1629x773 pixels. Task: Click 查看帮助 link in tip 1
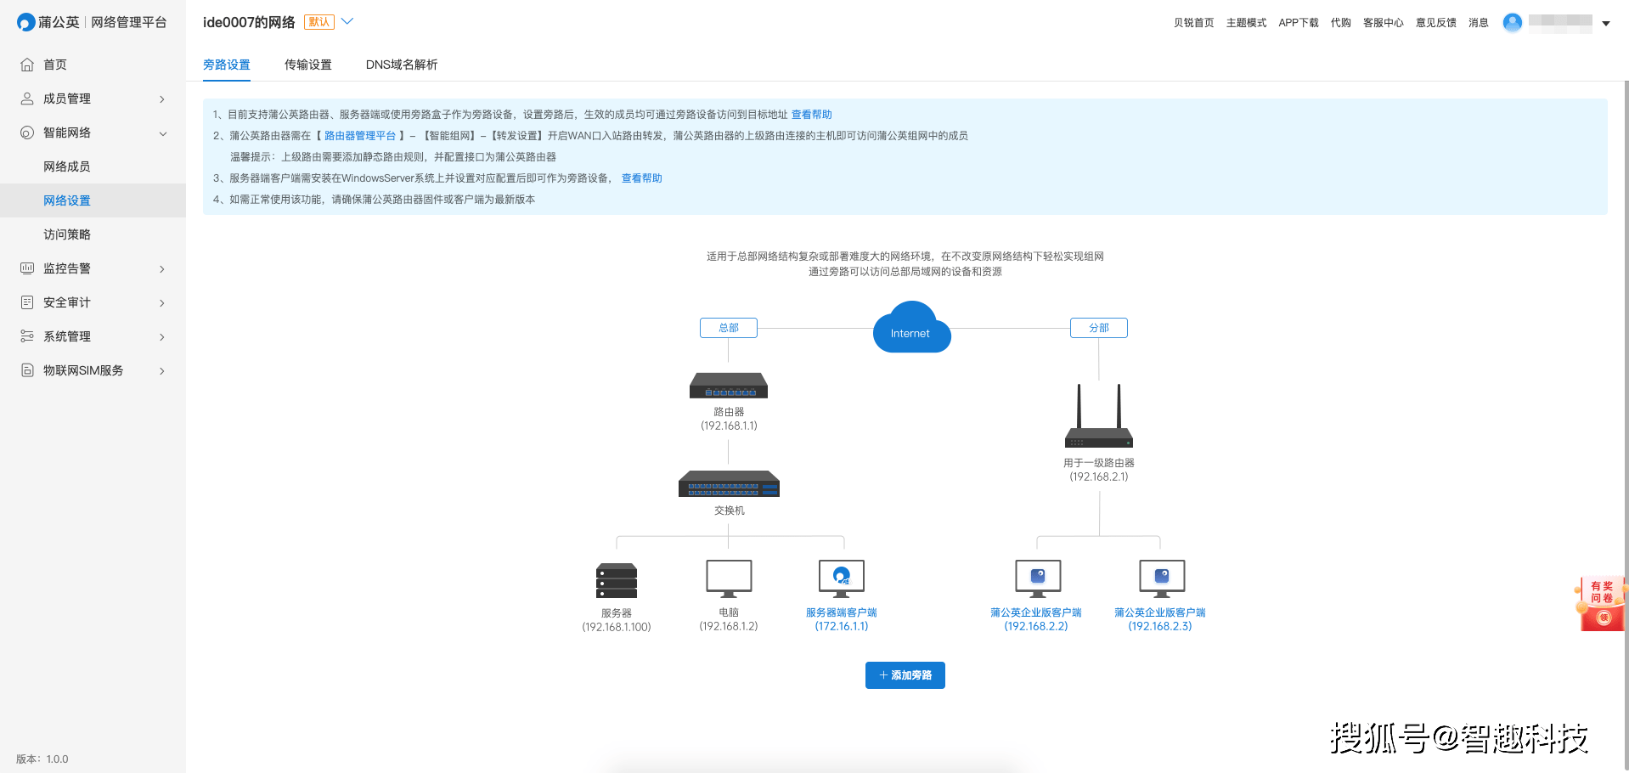click(812, 115)
